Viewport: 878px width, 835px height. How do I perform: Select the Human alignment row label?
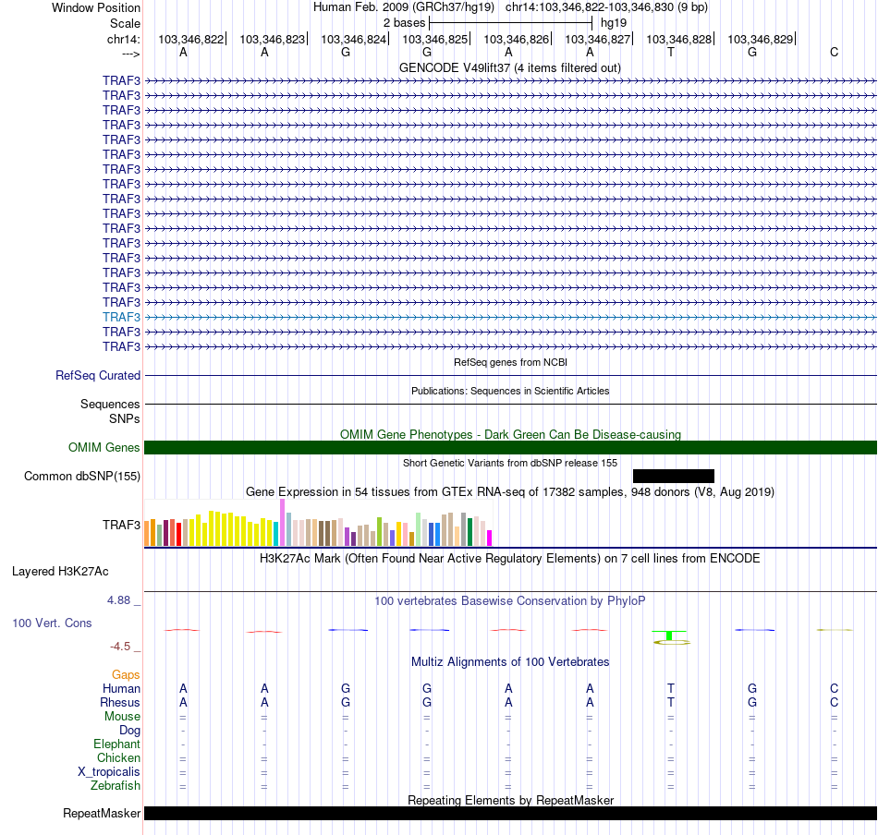point(121,689)
